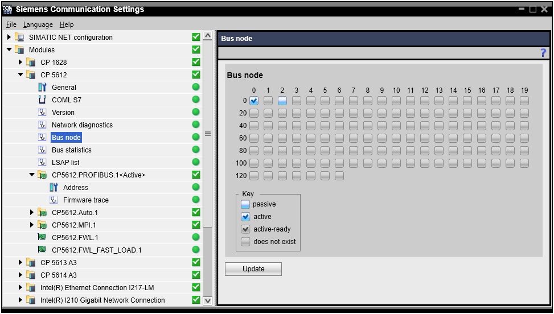Click the Modules folder icon

pos(20,49)
